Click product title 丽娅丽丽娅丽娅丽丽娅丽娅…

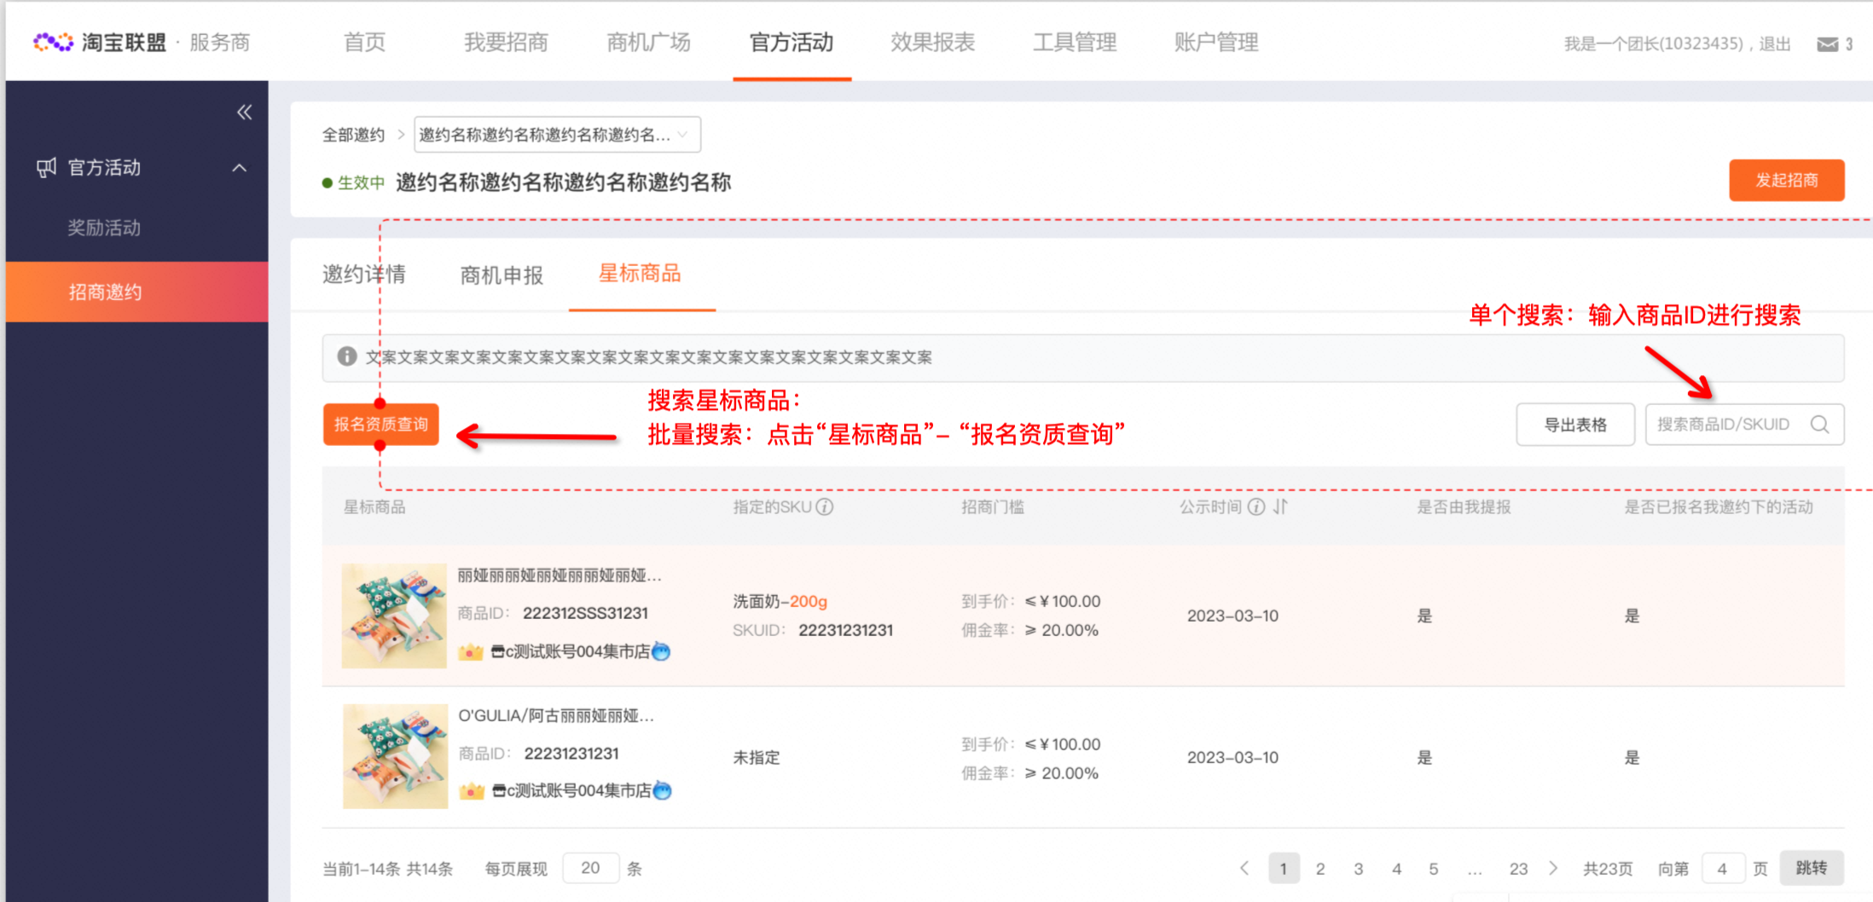point(560,575)
